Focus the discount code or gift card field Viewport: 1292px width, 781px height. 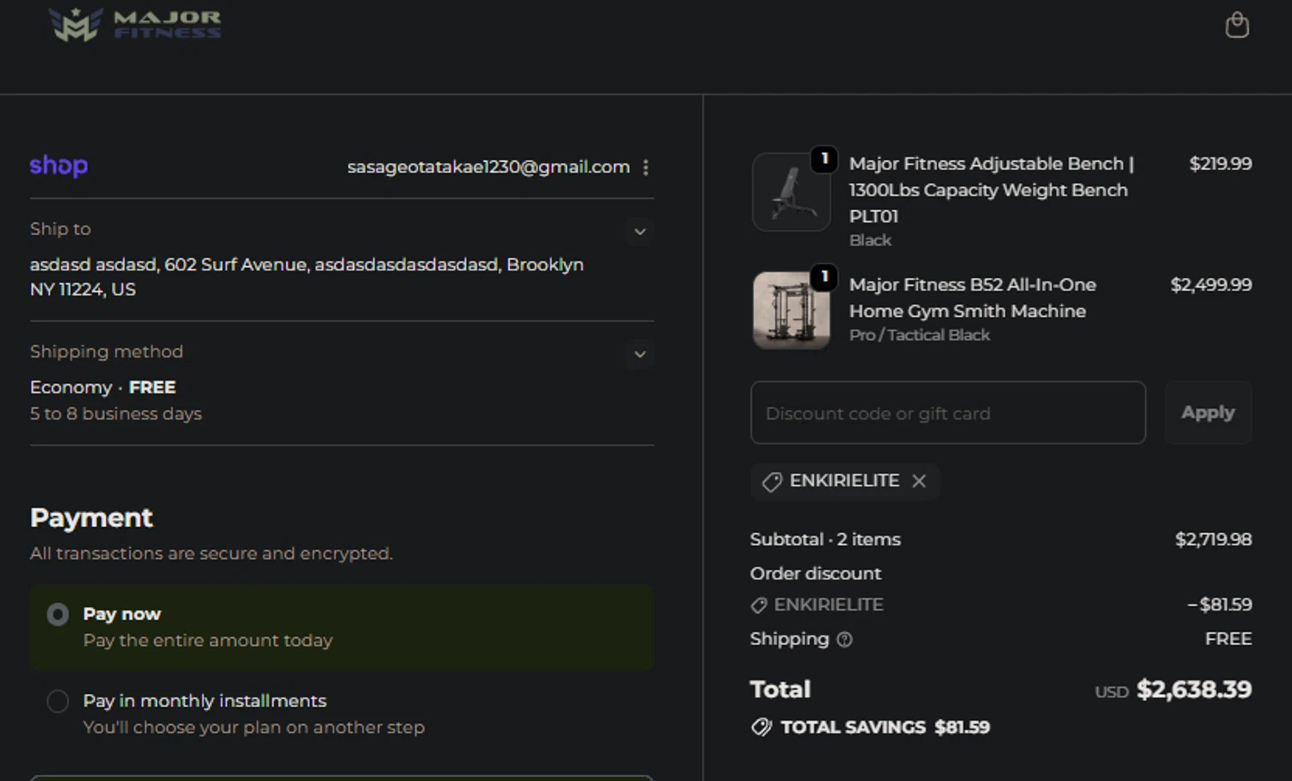(947, 412)
